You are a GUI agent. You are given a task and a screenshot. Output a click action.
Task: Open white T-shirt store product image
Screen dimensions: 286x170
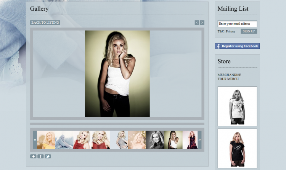(237, 106)
